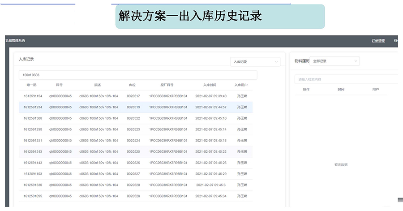Expand the 全部记录 dropdown in 物料履历

[x=334, y=61]
